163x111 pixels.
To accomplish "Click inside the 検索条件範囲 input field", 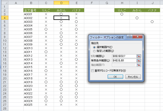I will pyautogui.click(x=124, y=60).
